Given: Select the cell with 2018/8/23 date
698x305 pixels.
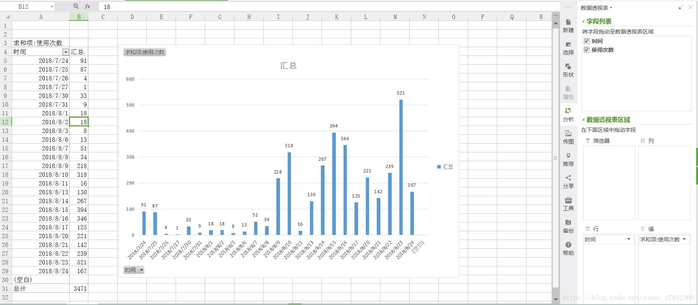Looking at the screenshot, I should (x=41, y=262).
